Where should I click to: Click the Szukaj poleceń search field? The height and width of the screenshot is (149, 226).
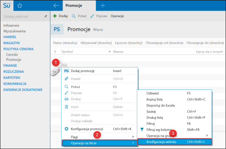(22, 16)
